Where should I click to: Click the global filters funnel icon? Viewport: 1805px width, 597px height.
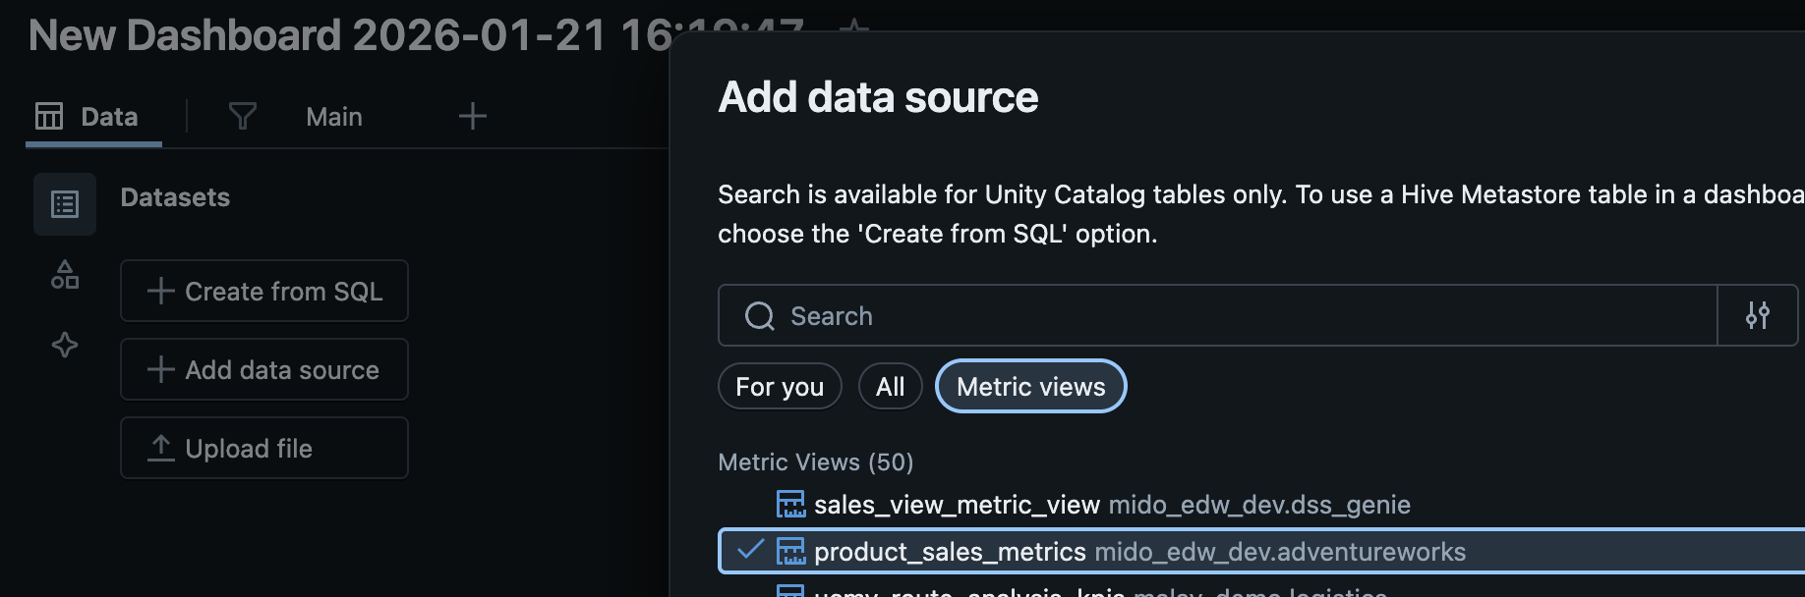(242, 117)
